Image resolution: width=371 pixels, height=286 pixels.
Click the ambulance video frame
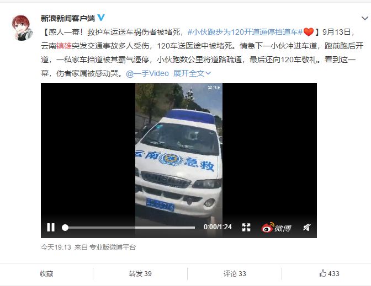179,151
